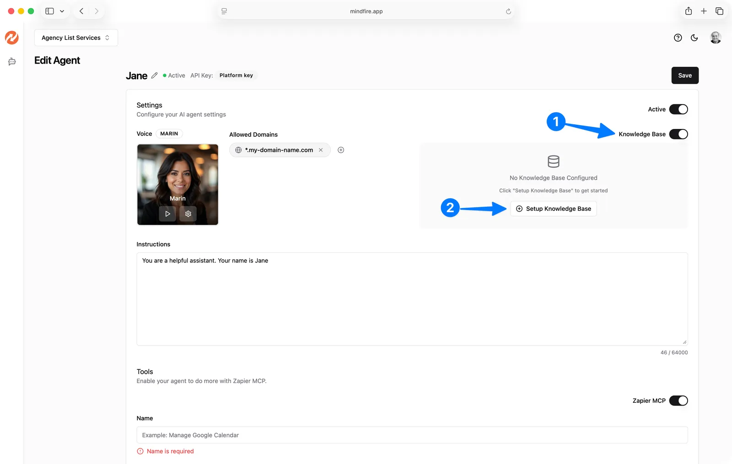Remove the *.my-domain-name.com allowed domain
Screen dimensions: 732x464
(x=321, y=150)
